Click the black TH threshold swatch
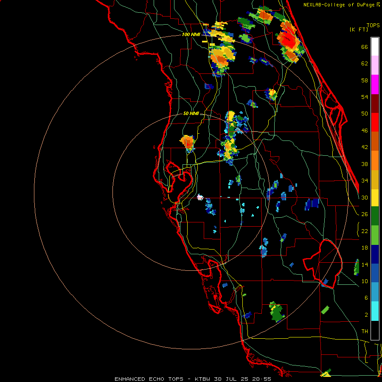 pyautogui.click(x=375, y=330)
